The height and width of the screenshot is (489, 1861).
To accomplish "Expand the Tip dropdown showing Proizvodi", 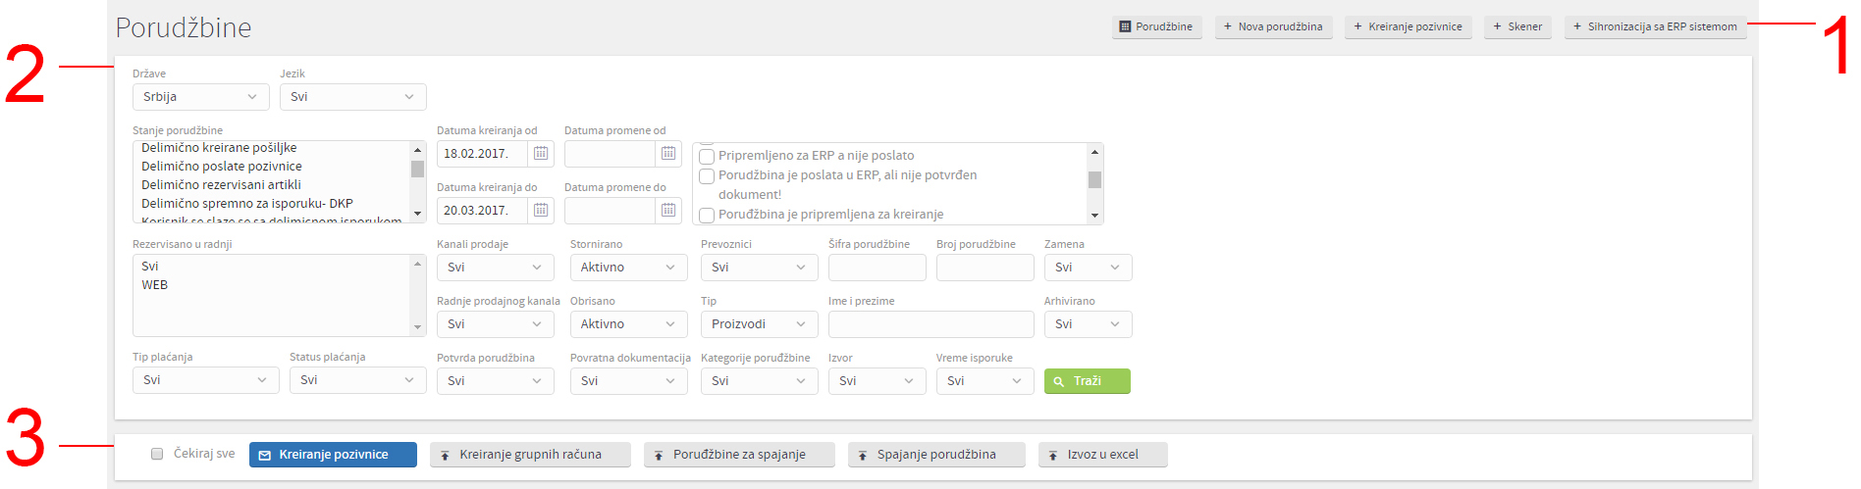I will pyautogui.click(x=760, y=324).
